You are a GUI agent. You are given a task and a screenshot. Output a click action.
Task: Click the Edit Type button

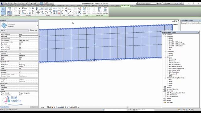(x=34, y=30)
